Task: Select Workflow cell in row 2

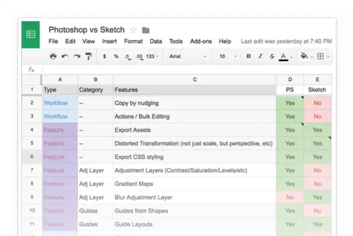Action: pos(60,103)
